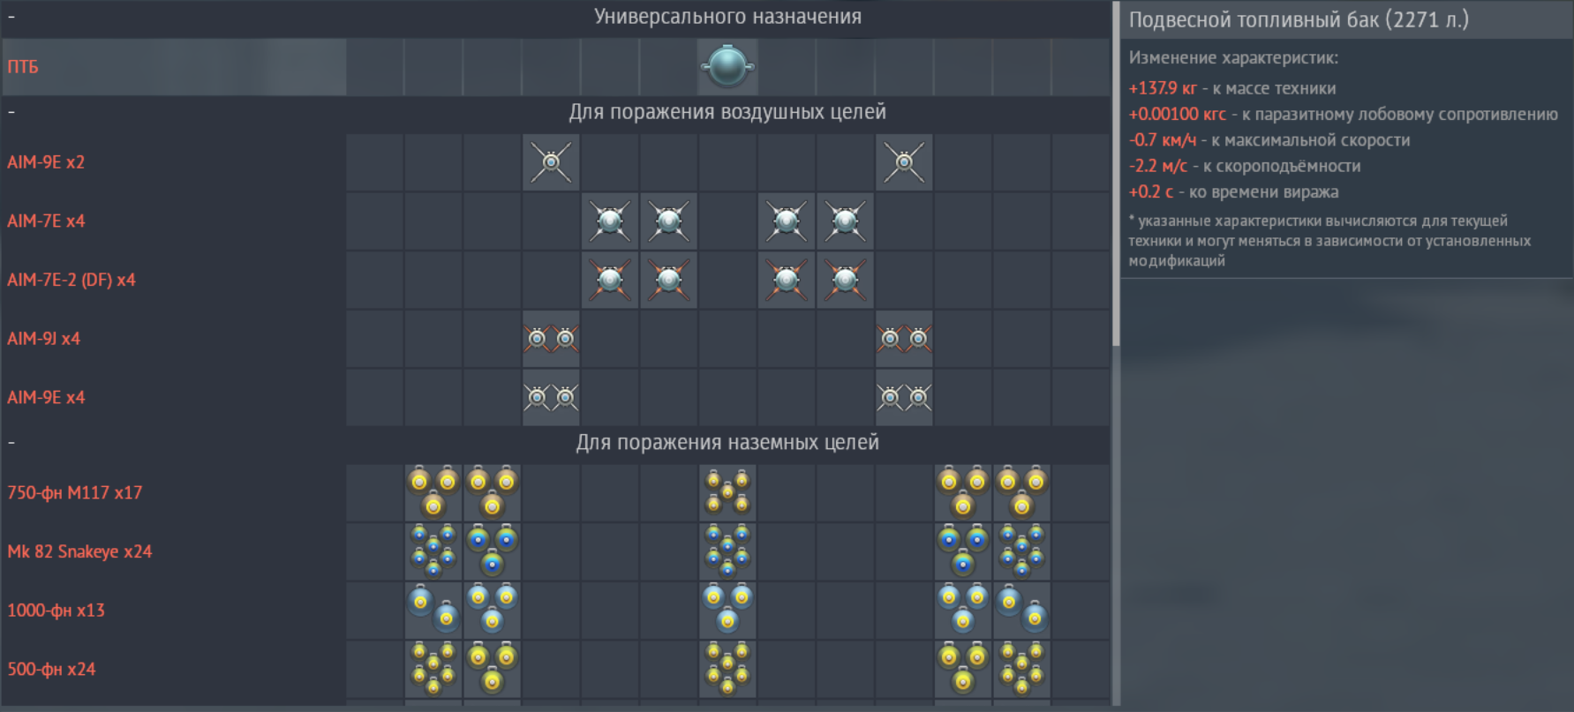This screenshot has width=1574, height=712.
Task: Select the center 500-фн x24 bomb cluster
Action: (727, 670)
